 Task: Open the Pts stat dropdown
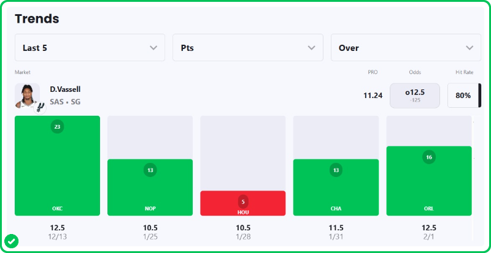click(x=248, y=48)
